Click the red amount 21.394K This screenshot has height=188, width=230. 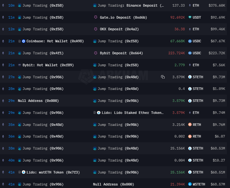(177, 184)
